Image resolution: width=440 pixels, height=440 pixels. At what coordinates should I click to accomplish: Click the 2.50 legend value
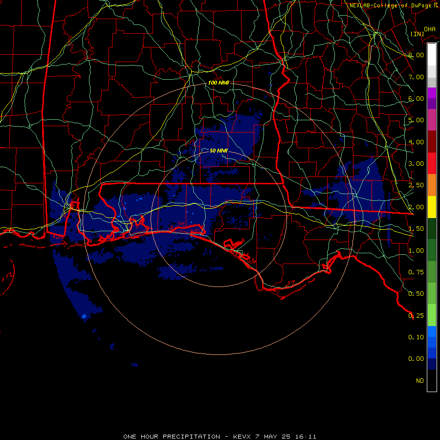pyautogui.click(x=416, y=185)
